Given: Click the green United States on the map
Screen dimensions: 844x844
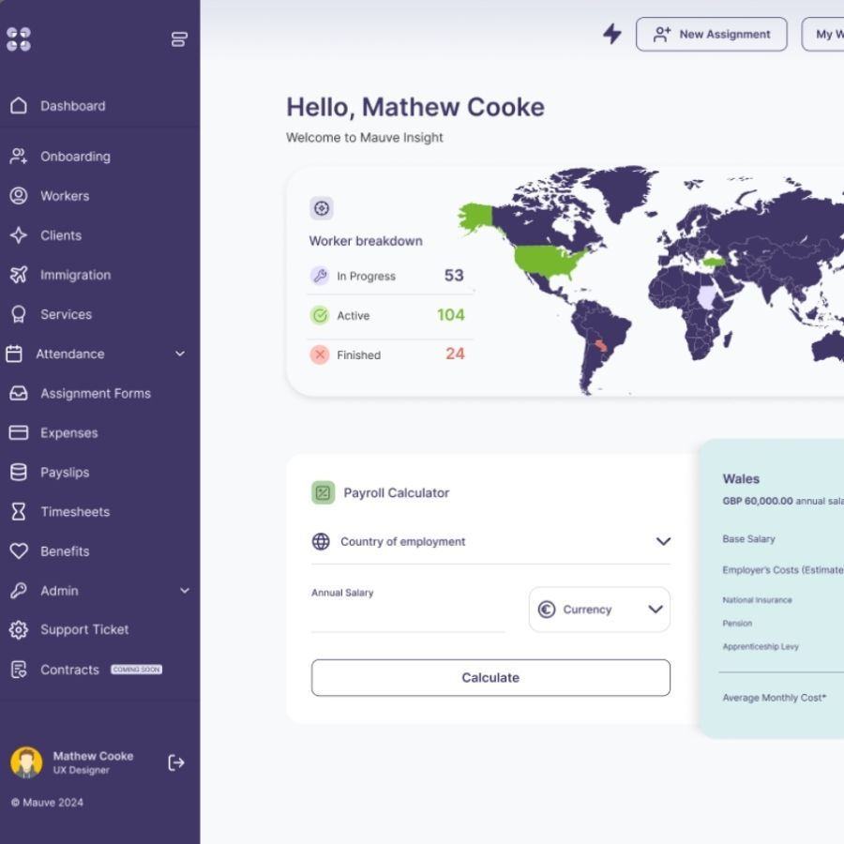Looking at the screenshot, I should pos(545,261).
